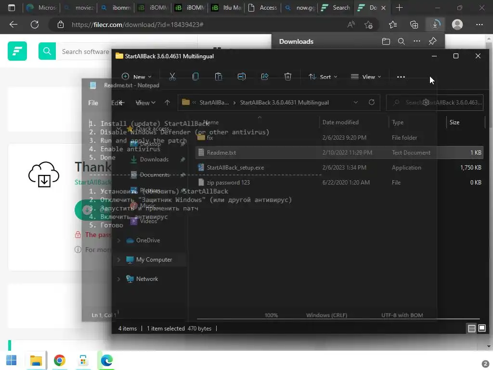
Task: Refresh the Edge browser page
Action: click(35, 25)
